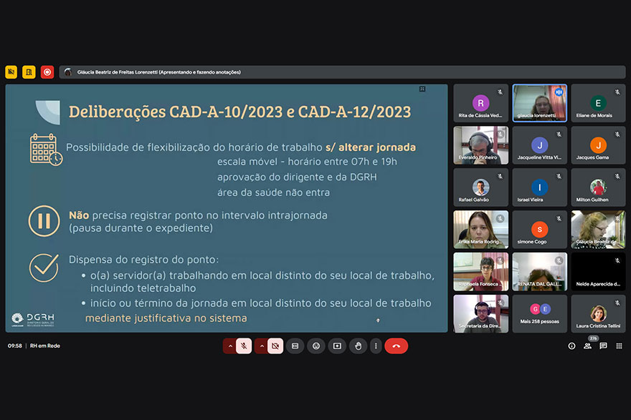This screenshot has height=420, width=631.
Task: Select Secretaria da Dire video tile
Action: [481, 314]
